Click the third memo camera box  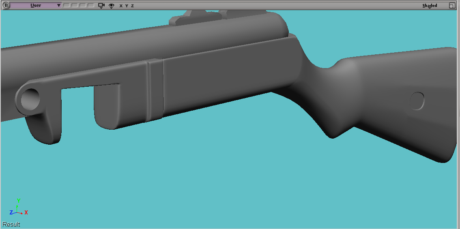click(83, 5)
